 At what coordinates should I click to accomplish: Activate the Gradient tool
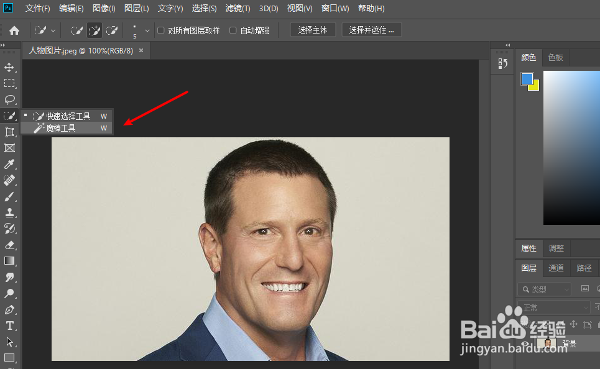pyautogui.click(x=9, y=261)
